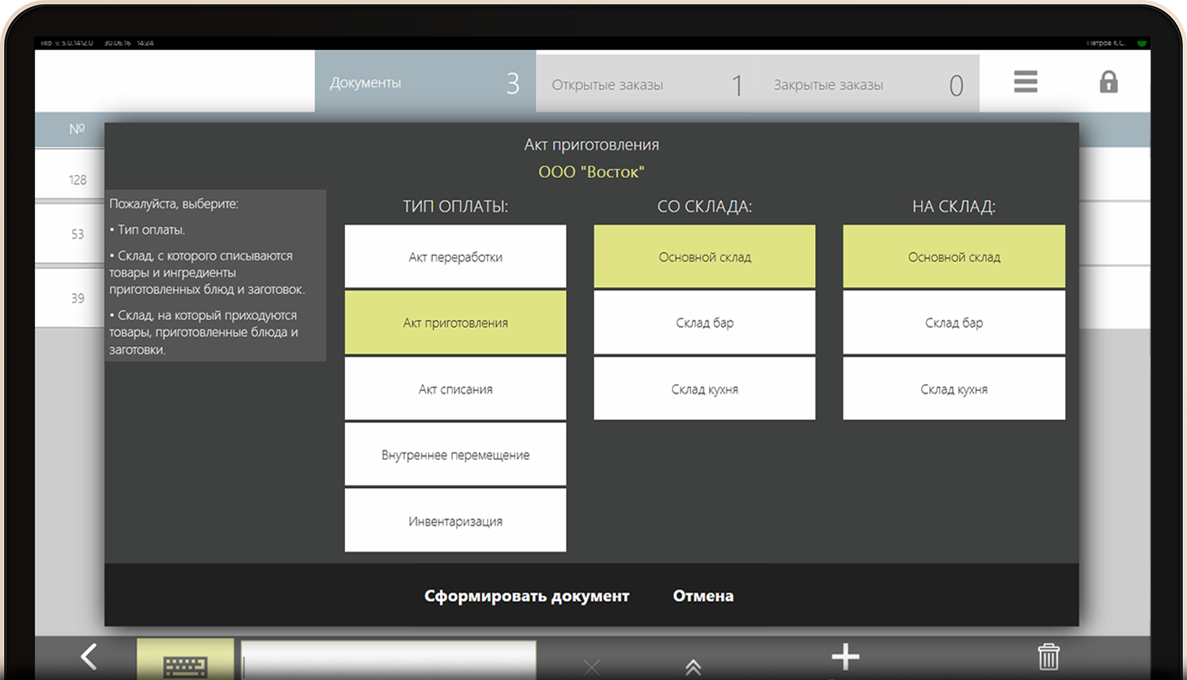The image size is (1187, 680).
Task: Switch to the Закрытые заказы tab
Action: [869, 84]
